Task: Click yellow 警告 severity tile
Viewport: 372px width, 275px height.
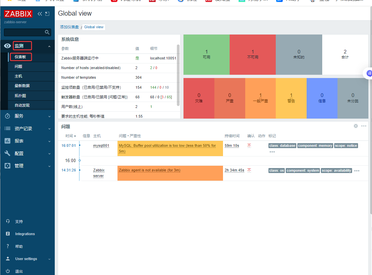Action: tap(291, 98)
